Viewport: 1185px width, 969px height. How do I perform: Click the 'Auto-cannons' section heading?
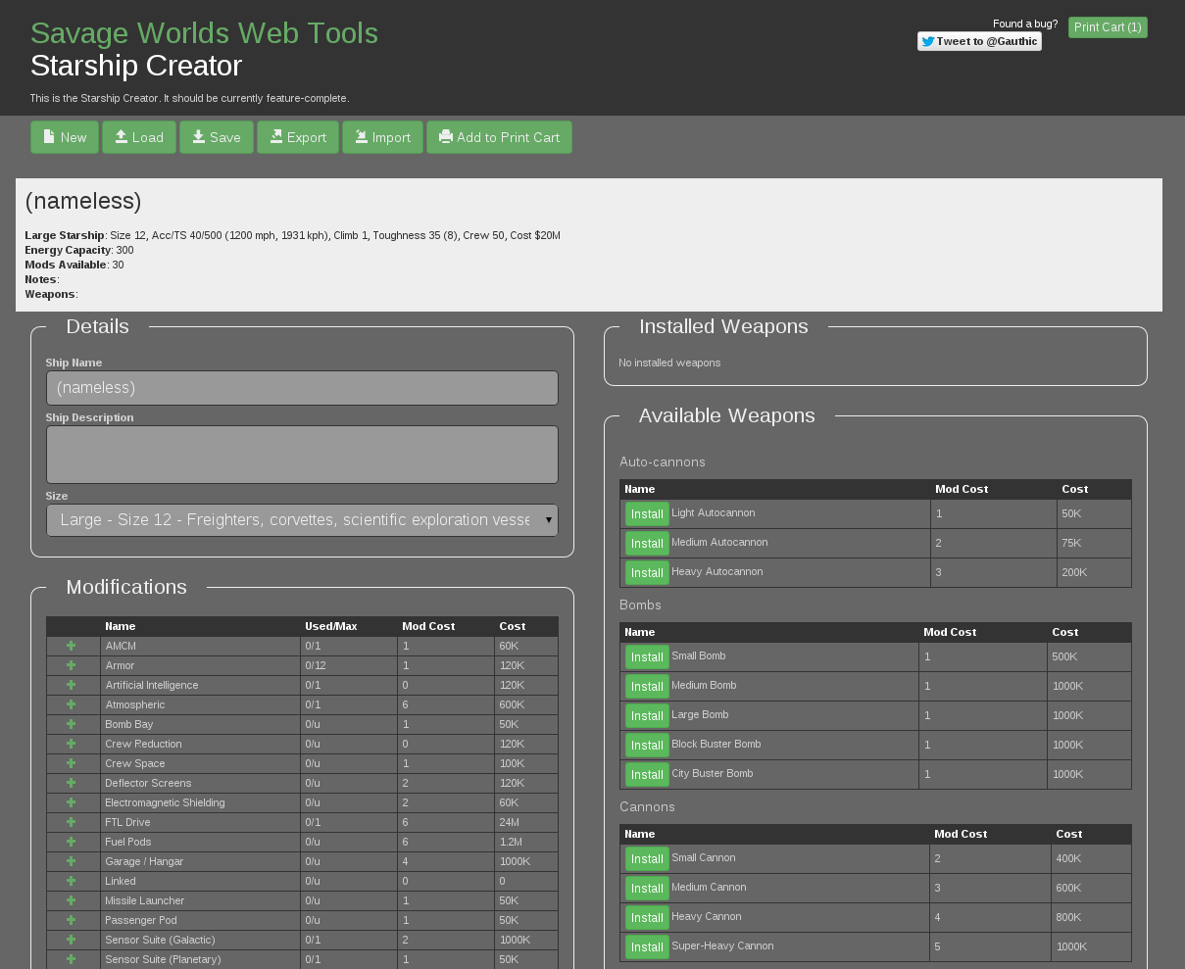coord(663,461)
